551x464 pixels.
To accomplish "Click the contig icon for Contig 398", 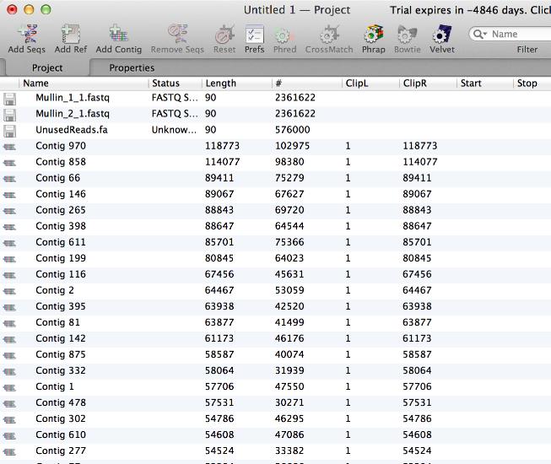I will coord(10,227).
